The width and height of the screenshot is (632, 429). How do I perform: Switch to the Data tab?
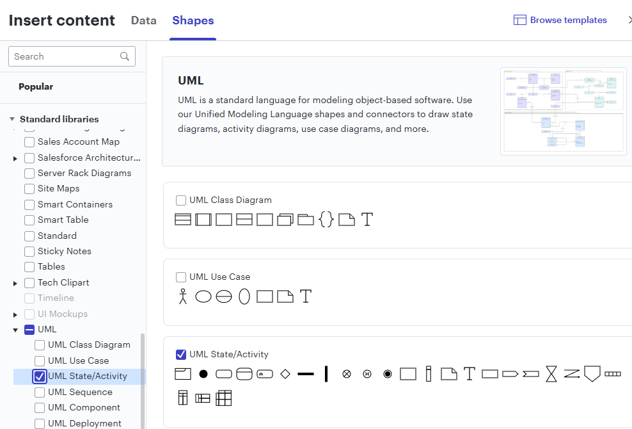tap(144, 20)
